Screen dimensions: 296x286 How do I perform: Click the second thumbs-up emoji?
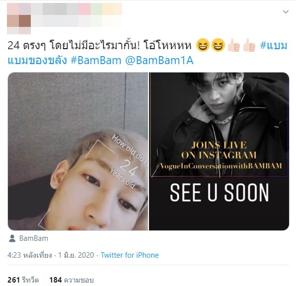(249, 45)
